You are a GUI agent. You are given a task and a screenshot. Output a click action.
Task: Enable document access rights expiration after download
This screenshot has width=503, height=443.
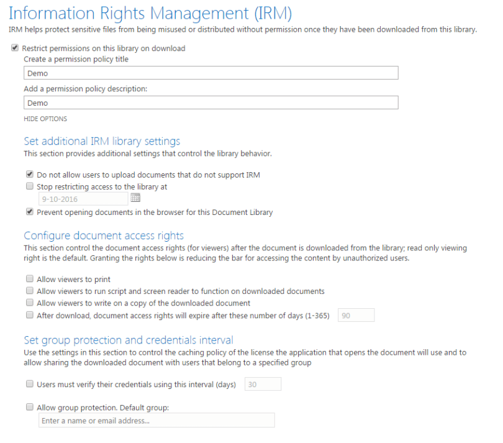tap(29, 315)
